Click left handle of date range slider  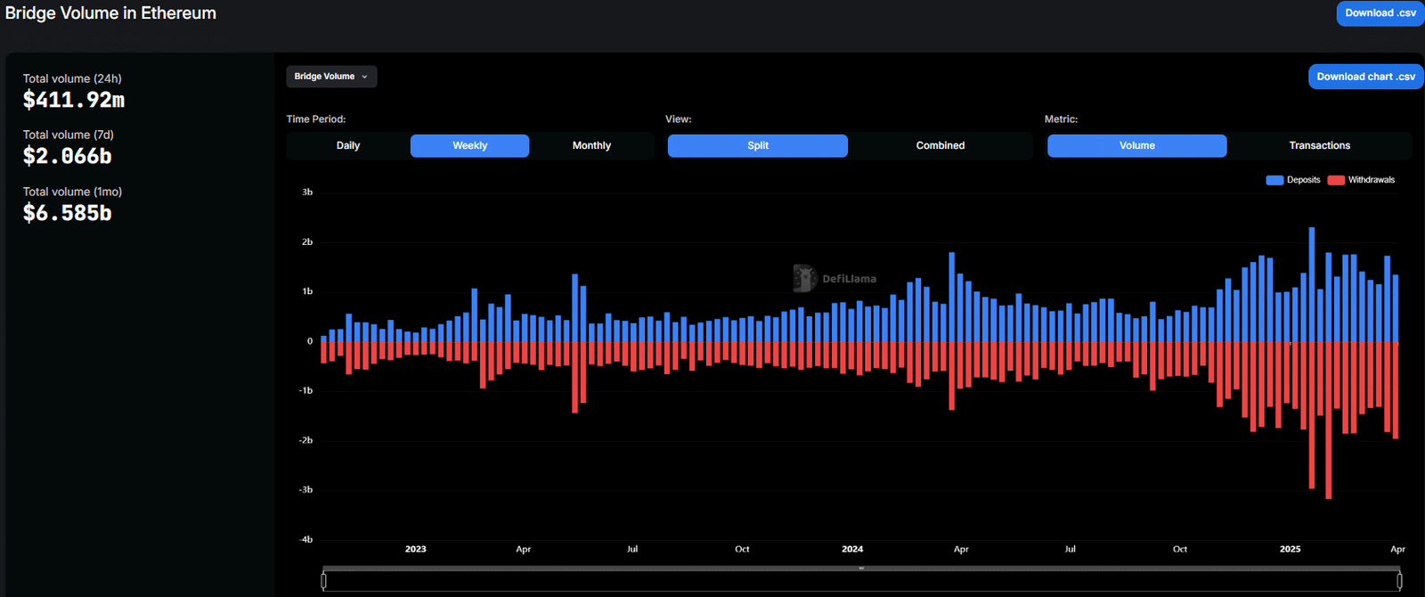(323, 581)
